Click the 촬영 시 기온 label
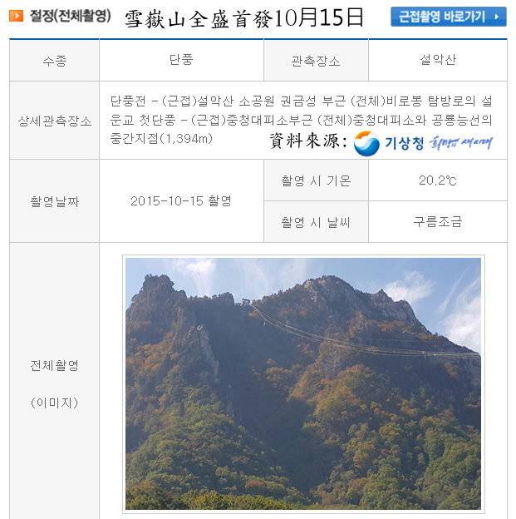This screenshot has width=516, height=519. [x=316, y=180]
